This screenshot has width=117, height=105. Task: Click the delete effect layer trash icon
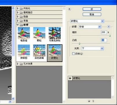93,101
